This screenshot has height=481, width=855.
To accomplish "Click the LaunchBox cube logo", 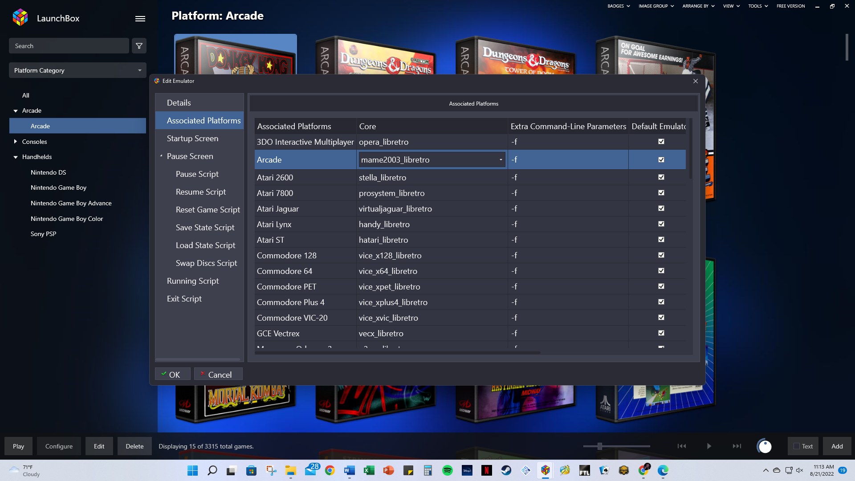I will [20, 18].
